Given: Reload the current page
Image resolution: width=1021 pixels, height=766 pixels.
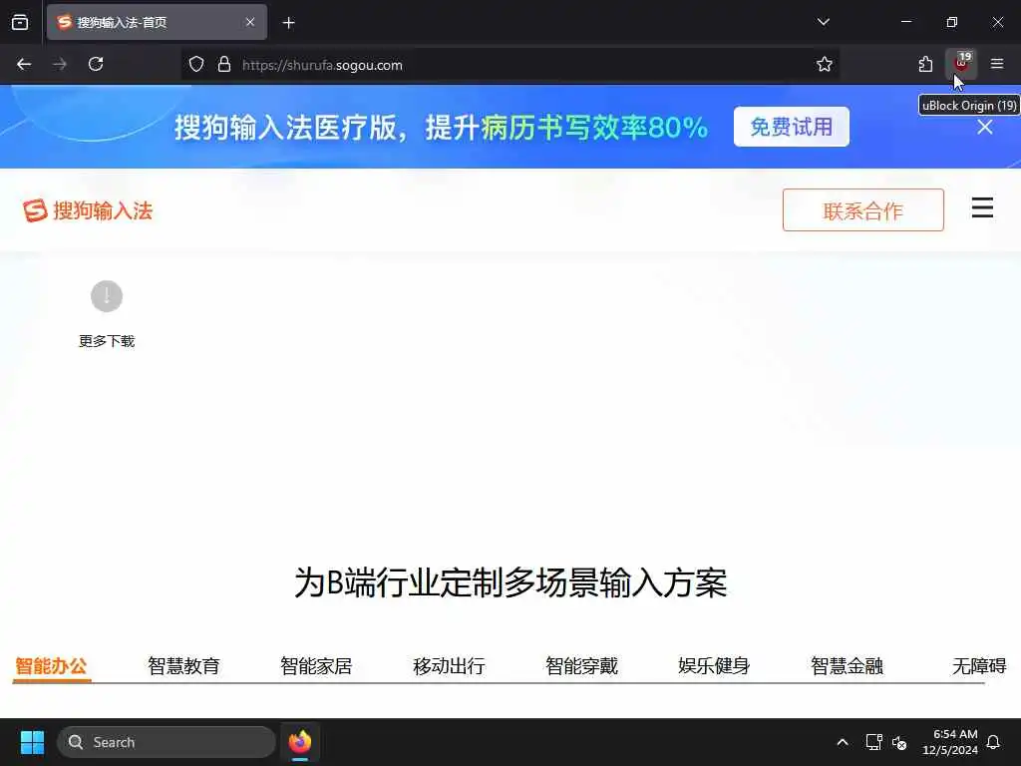Looking at the screenshot, I should (x=96, y=64).
